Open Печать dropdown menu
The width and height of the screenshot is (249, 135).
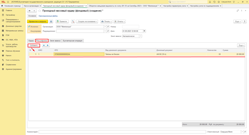(x=106, y=21)
